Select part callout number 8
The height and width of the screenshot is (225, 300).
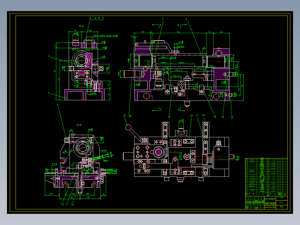coord(186,19)
